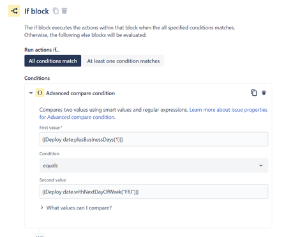286x237 pixels.
Task: Click the If block branch icon
Action: tap(14, 11)
